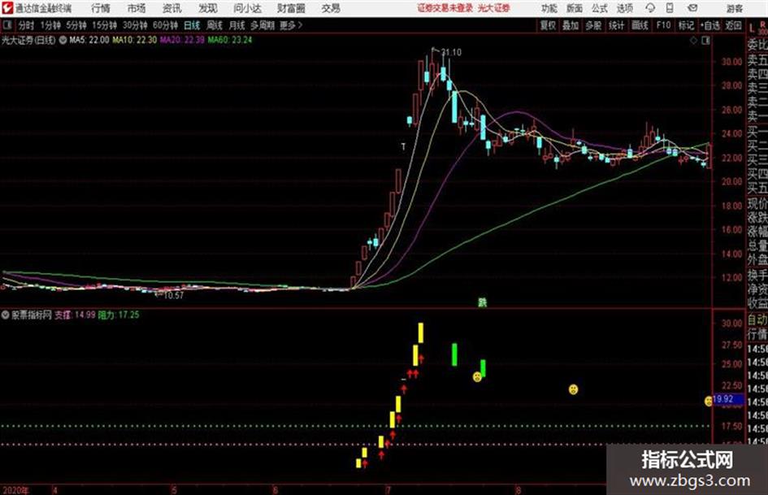This screenshot has height=495, width=768.
Task: Click the 游客 guest account label
Action: point(735,8)
